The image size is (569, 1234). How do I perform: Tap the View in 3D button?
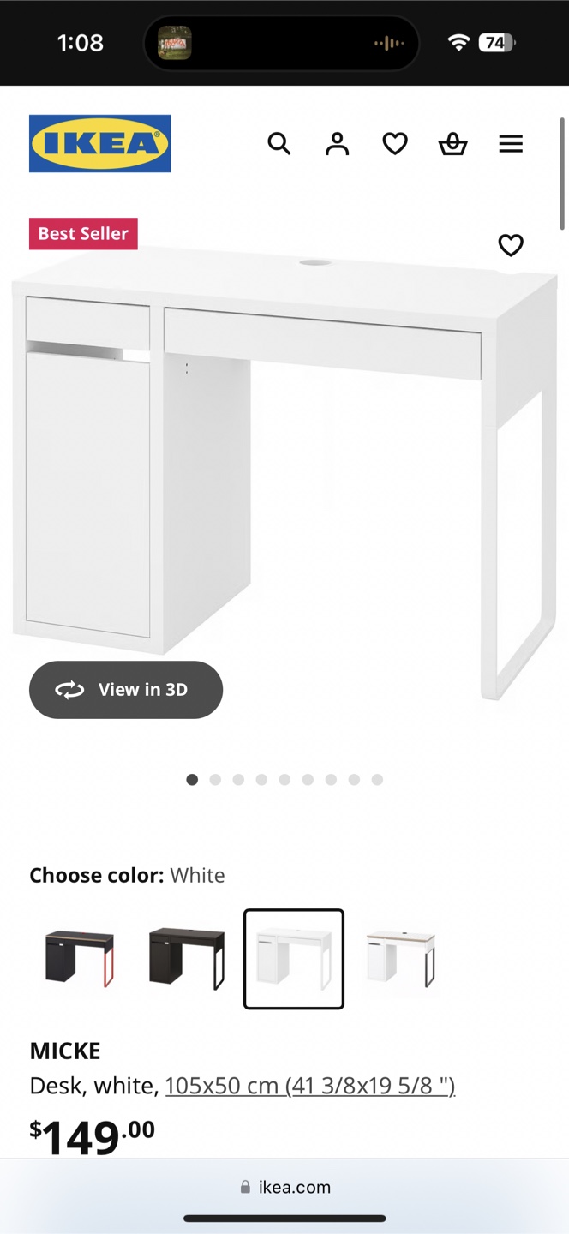coord(126,690)
